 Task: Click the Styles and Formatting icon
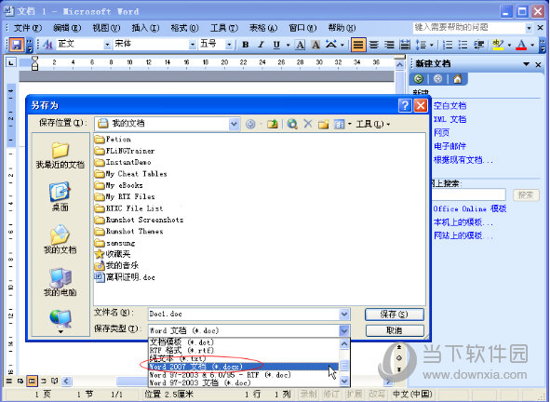point(47,45)
